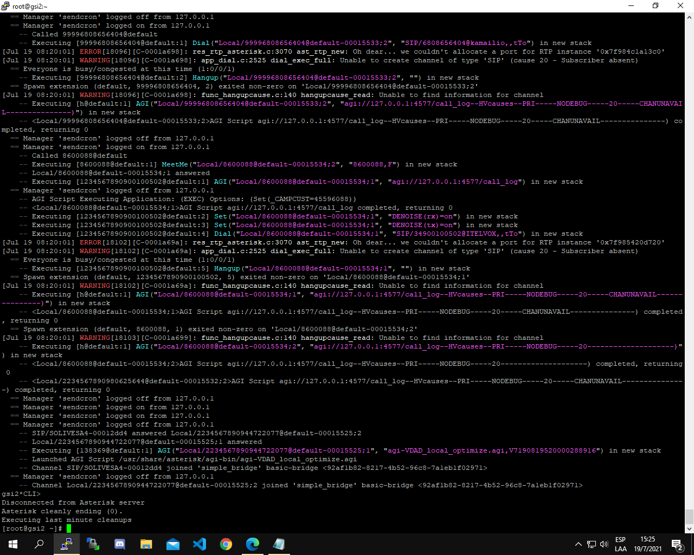Click 'SIP/SOLIVESA4-00012dd4 answered' log line
The width and height of the screenshot is (694, 555).
(x=190, y=433)
